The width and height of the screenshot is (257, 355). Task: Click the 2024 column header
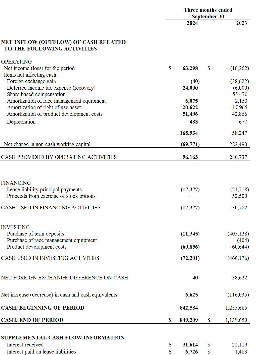(x=192, y=23)
